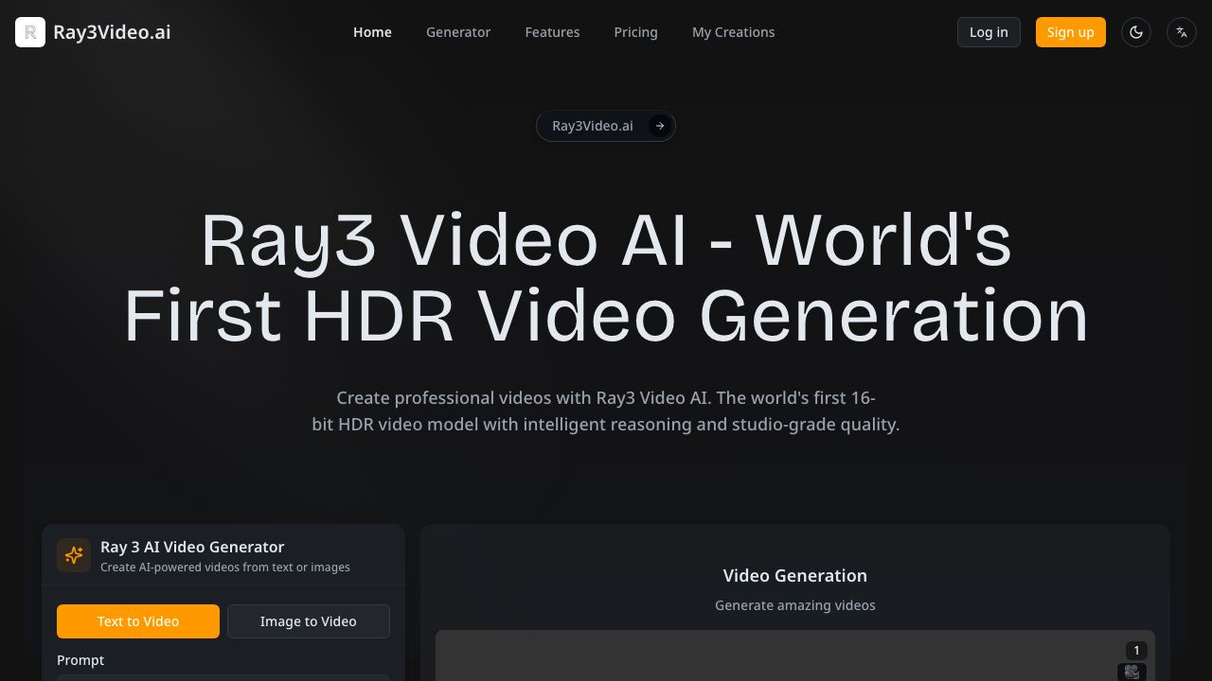1212x681 pixels.
Task: Click the Sign up button
Action: click(x=1071, y=32)
